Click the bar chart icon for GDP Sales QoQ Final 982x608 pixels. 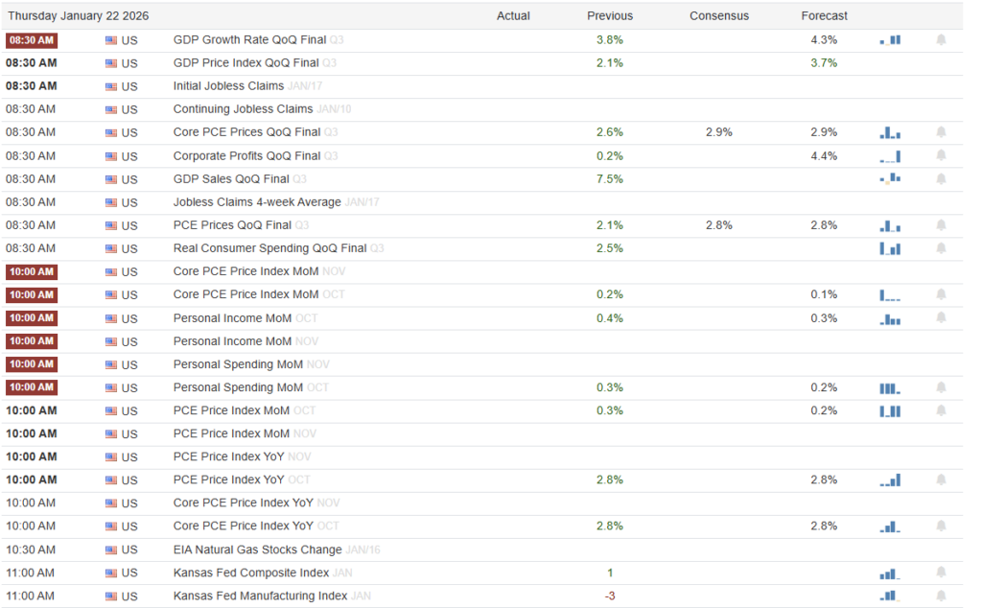coord(890,179)
